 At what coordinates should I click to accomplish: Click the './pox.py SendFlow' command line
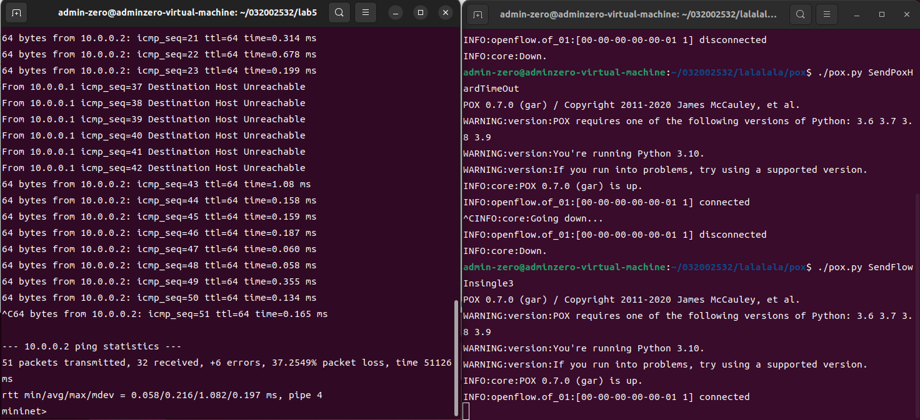(x=688, y=267)
